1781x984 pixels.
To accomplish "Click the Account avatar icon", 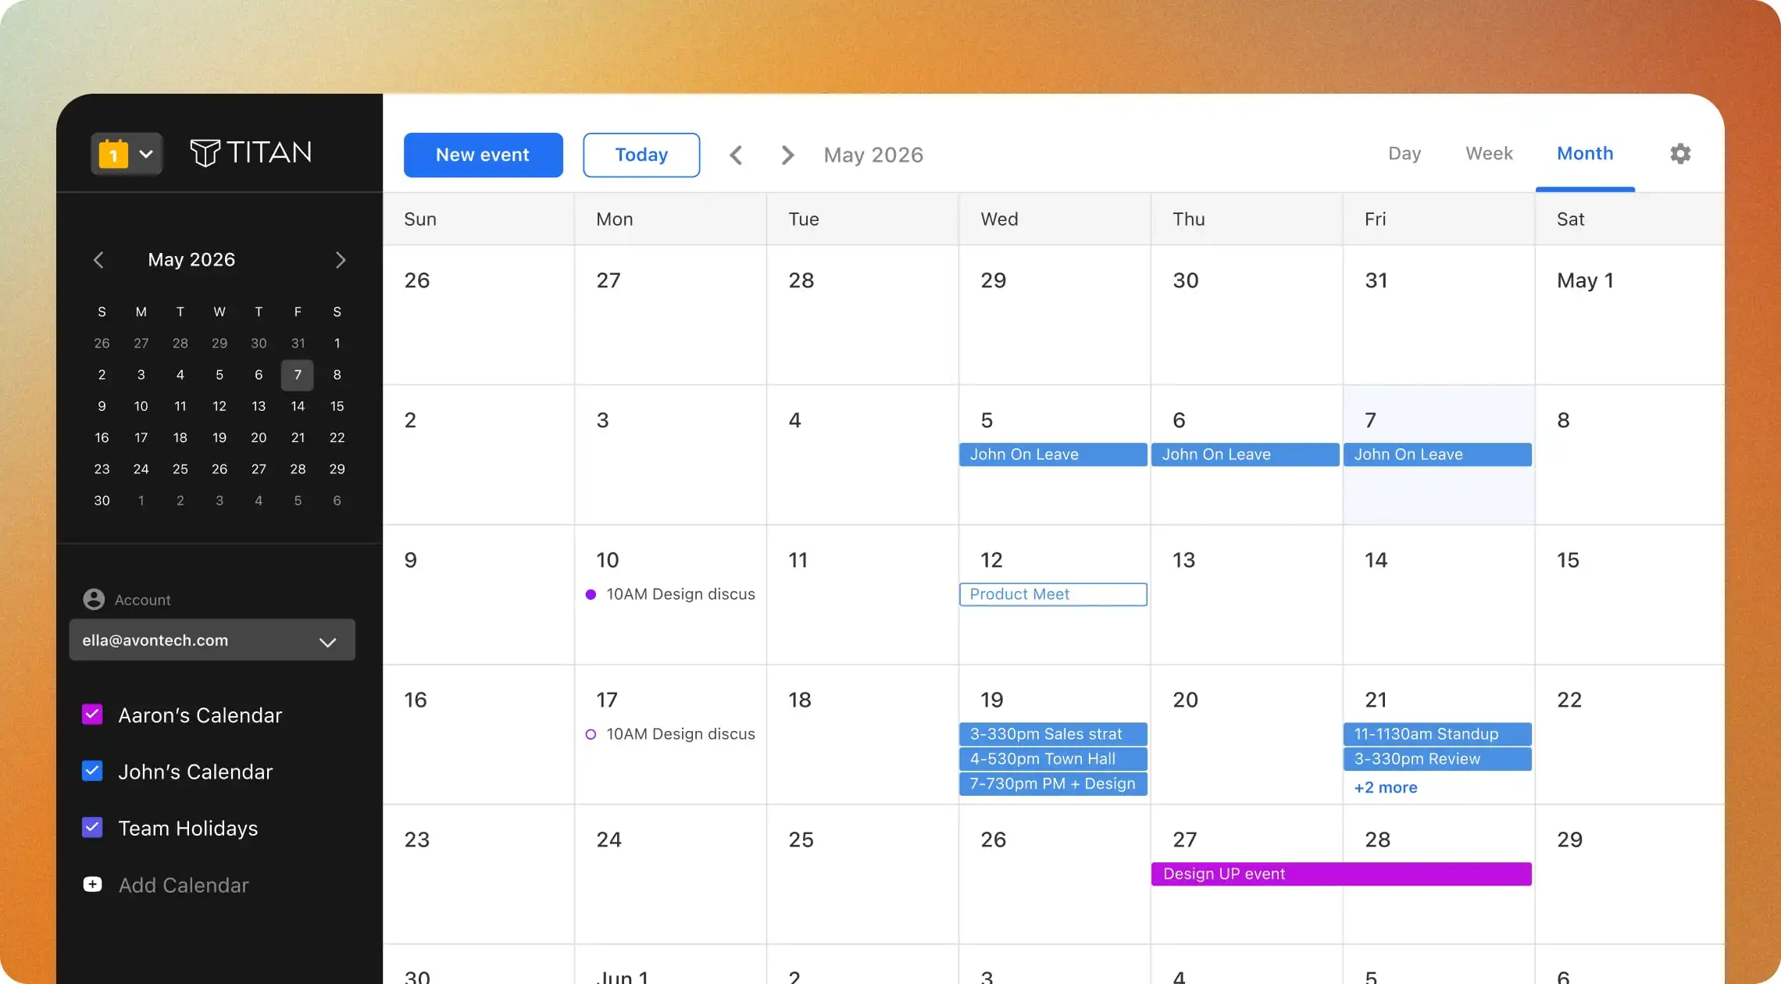I will pyautogui.click(x=94, y=599).
